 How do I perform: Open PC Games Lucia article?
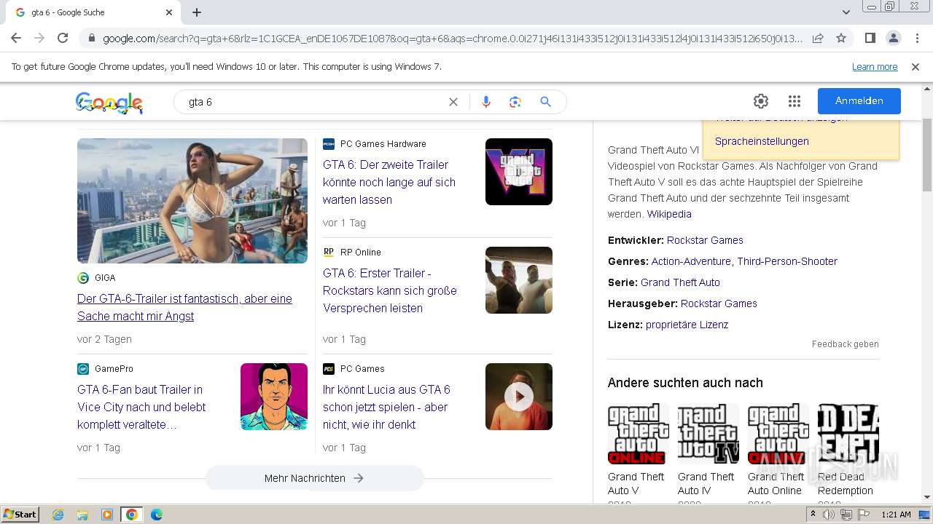click(x=386, y=407)
